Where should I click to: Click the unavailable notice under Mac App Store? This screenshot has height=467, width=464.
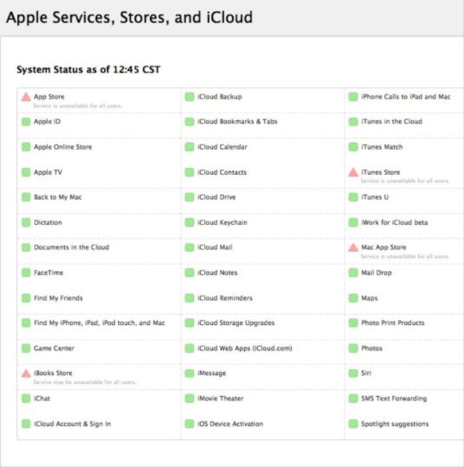coord(405,256)
